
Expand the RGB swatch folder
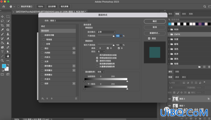tap(169, 29)
